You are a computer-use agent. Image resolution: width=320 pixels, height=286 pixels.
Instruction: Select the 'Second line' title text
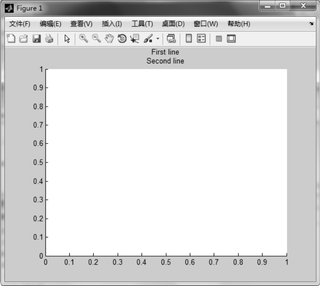pos(165,61)
